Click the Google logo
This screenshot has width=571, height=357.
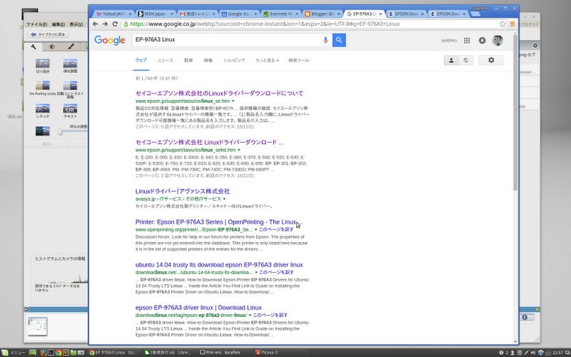click(110, 40)
